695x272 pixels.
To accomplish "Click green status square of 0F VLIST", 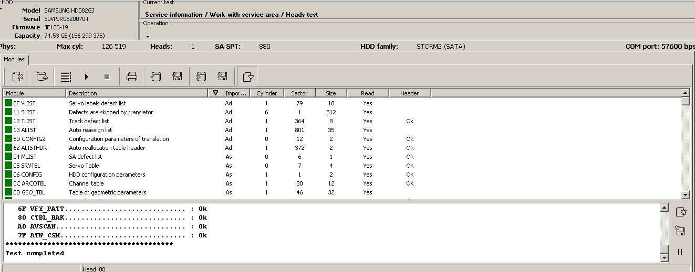I will point(8,103).
